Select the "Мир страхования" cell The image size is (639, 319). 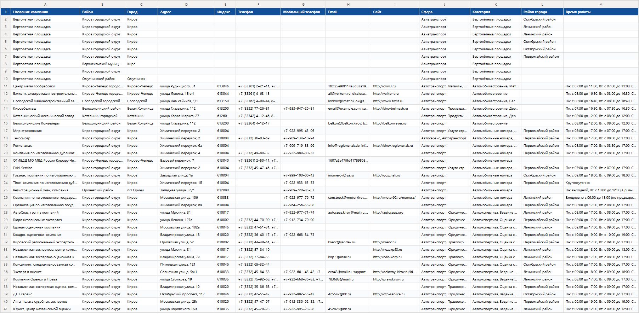point(45,131)
